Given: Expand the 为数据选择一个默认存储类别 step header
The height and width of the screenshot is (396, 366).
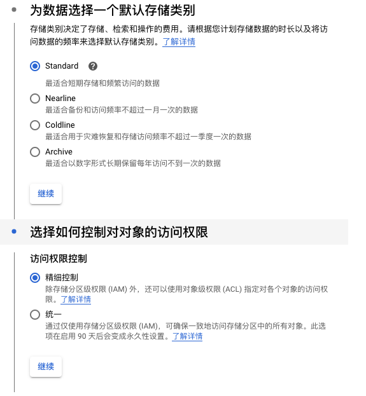Looking at the screenshot, I should click(x=113, y=11).
